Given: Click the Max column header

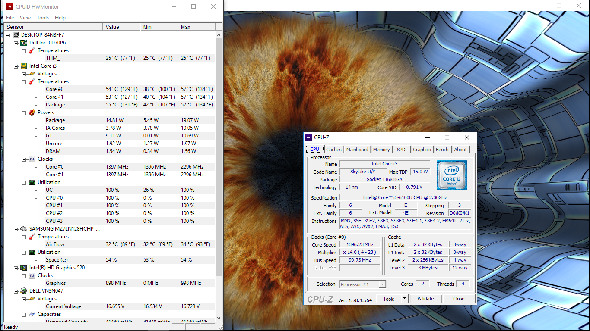Looking at the screenshot, I should (x=197, y=27).
